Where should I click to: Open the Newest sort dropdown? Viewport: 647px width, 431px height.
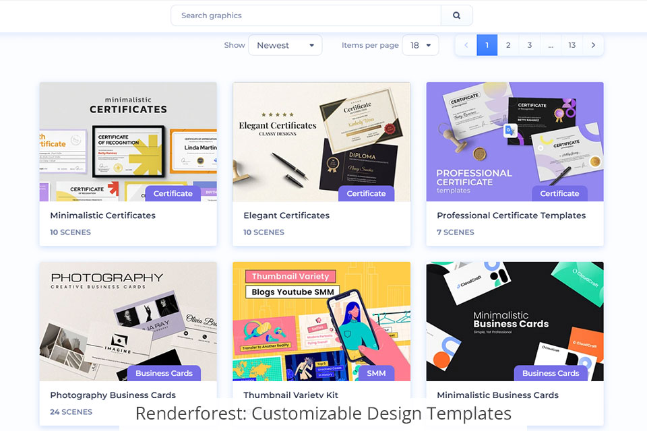(x=284, y=45)
